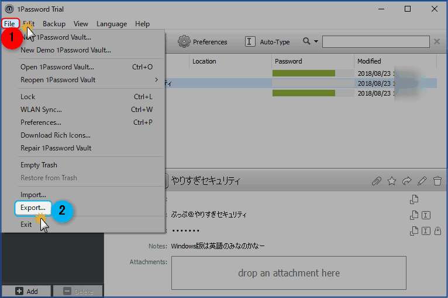Click the Add button at bottom left
This screenshot has height=298, width=448.
(x=26, y=291)
